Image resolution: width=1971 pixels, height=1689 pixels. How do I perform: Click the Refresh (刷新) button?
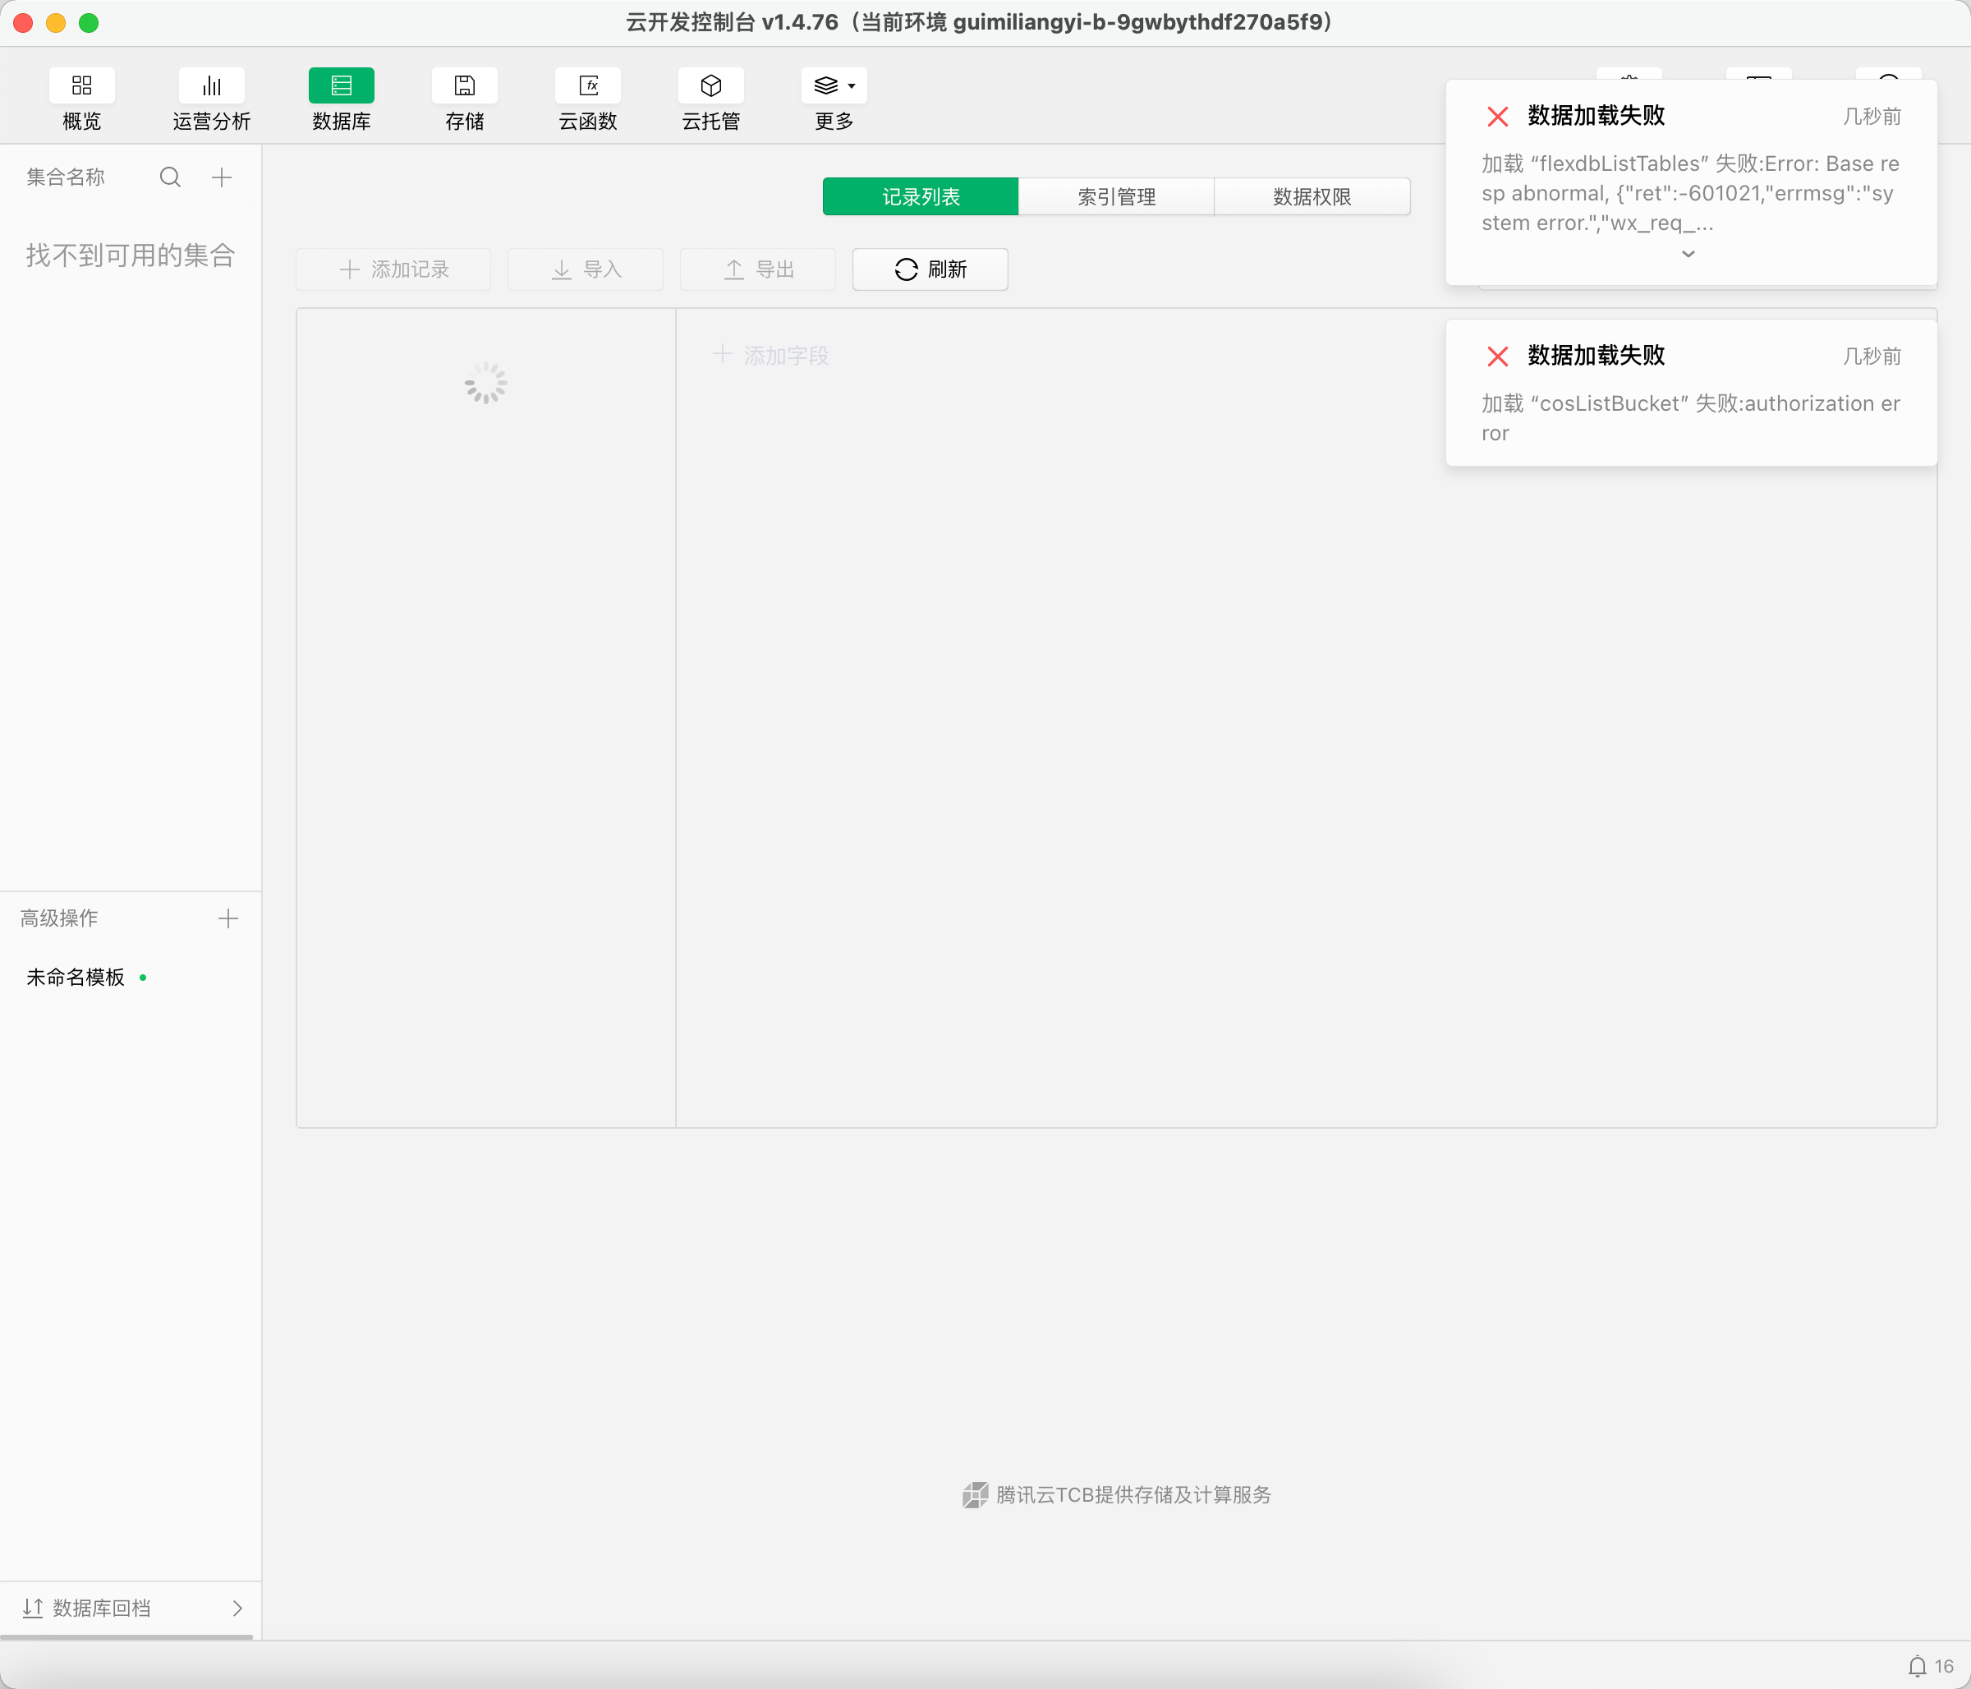coord(930,269)
